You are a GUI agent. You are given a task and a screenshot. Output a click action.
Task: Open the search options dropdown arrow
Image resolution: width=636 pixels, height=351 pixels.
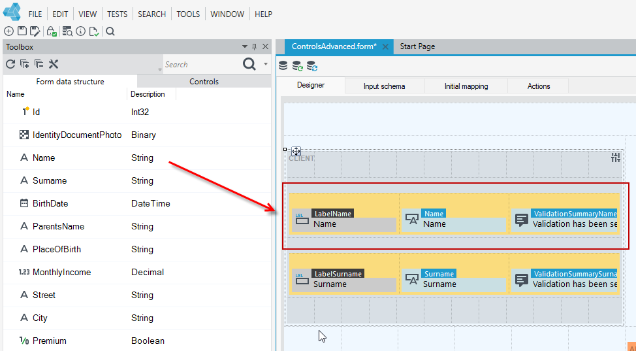point(266,64)
